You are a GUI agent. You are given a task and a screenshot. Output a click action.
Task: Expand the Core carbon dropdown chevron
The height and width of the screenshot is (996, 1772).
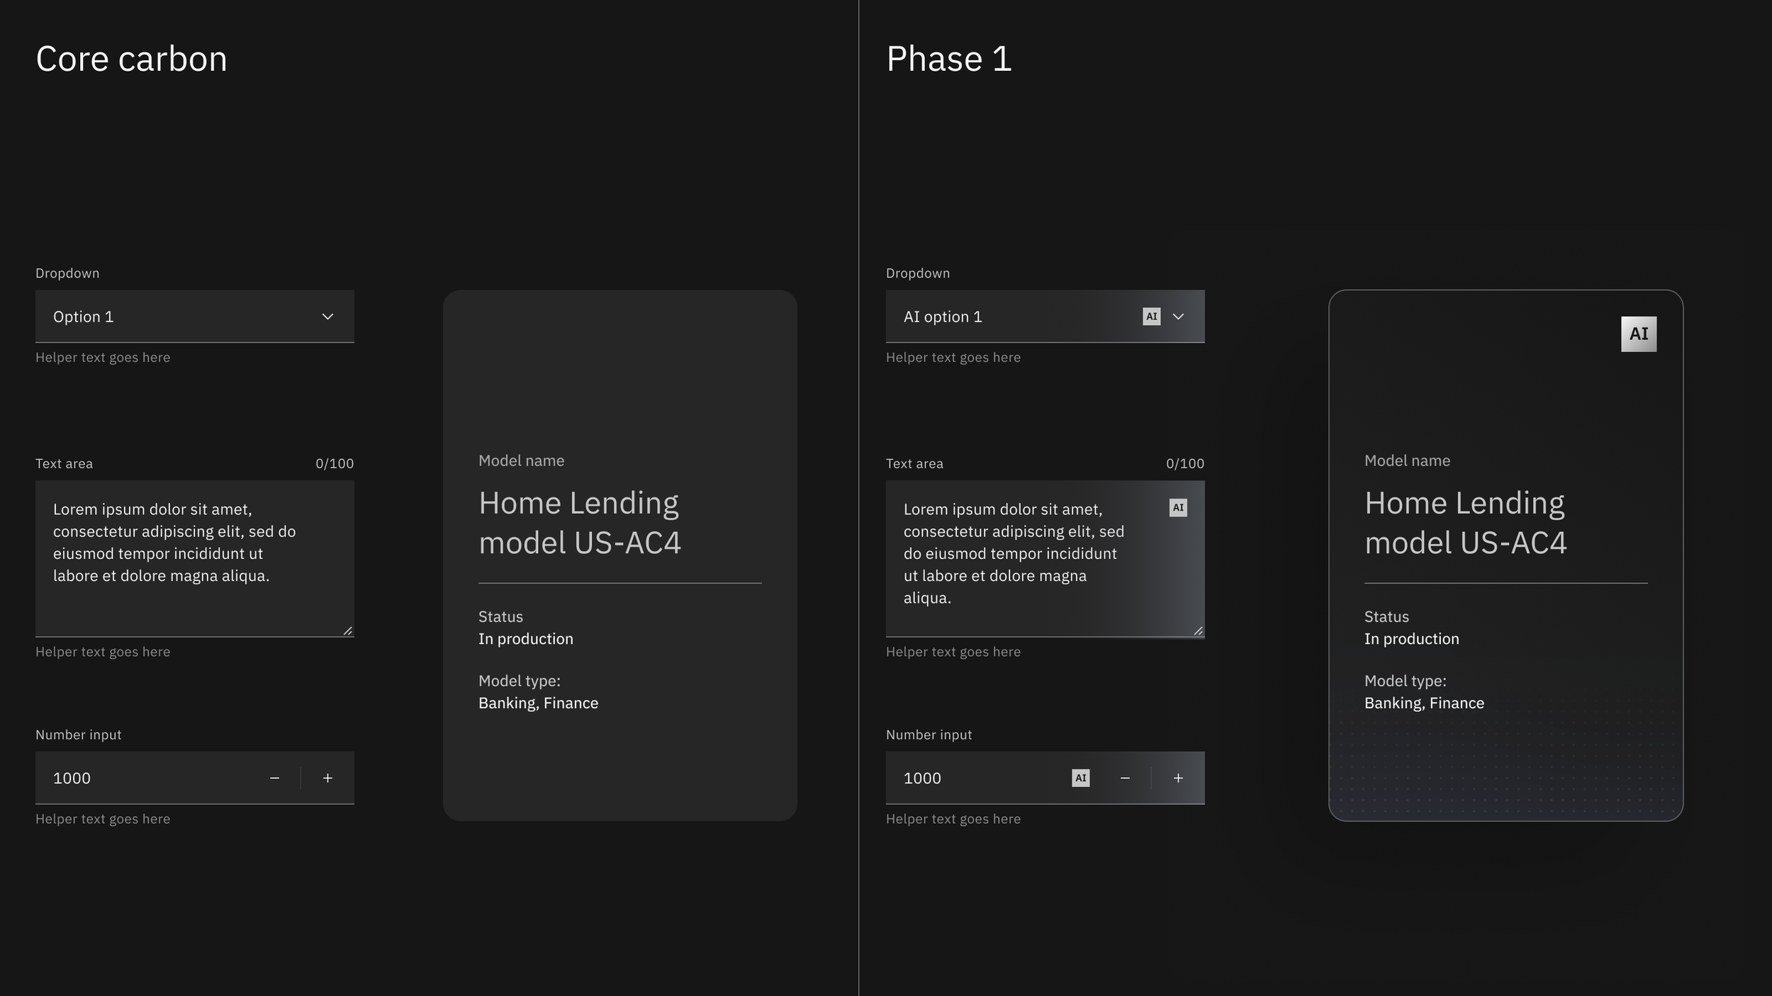click(327, 317)
